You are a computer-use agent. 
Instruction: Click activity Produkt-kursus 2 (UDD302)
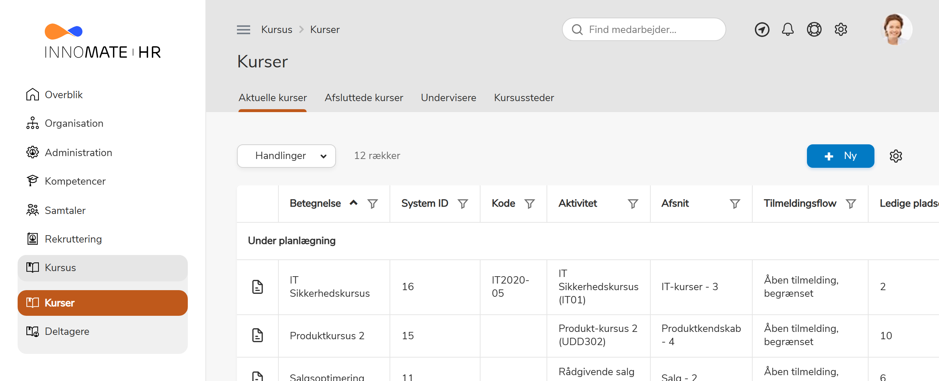coord(598,335)
